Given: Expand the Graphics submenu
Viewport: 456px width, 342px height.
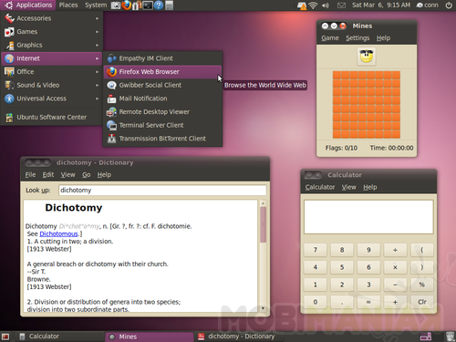Looking at the screenshot, I should coord(52,45).
